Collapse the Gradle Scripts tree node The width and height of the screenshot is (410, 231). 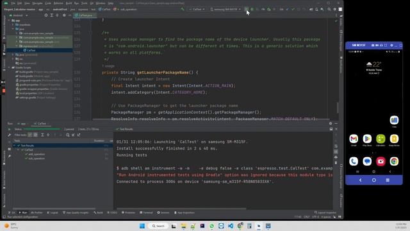[9, 67]
